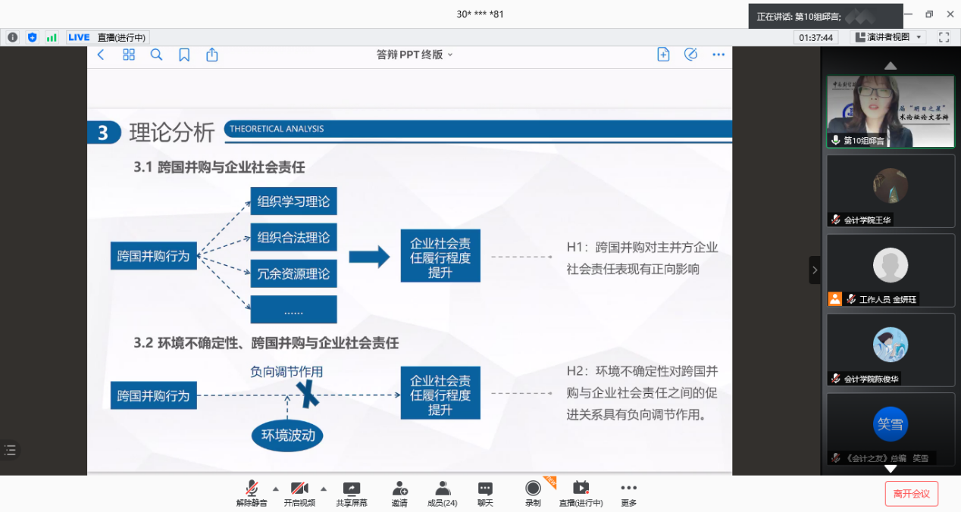961x512 pixels.
Task: Open the 邀请 invite icon
Action: [399, 489]
